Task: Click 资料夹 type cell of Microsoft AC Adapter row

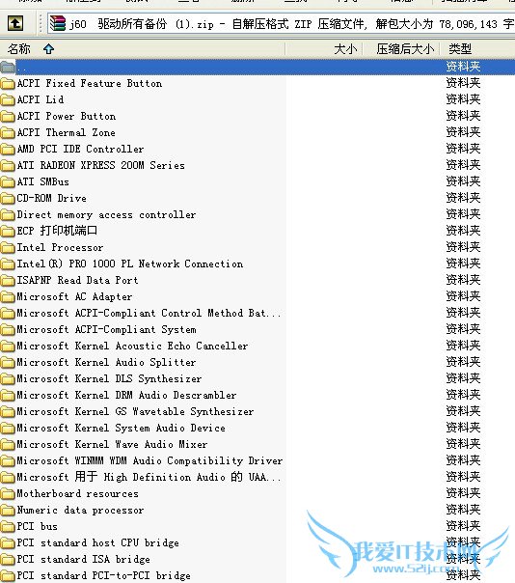Action: point(463,296)
